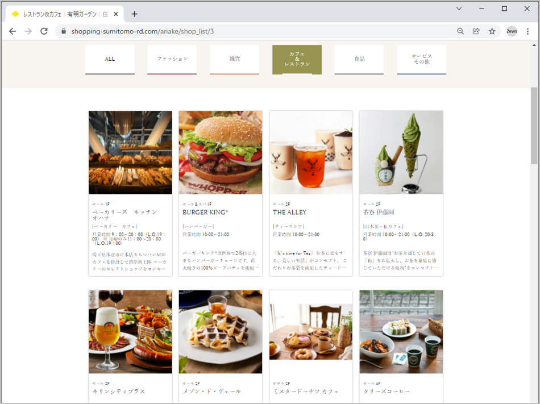Open the タリーズコーヒー shop link
Screen dimensions: 540x404
tap(387, 391)
